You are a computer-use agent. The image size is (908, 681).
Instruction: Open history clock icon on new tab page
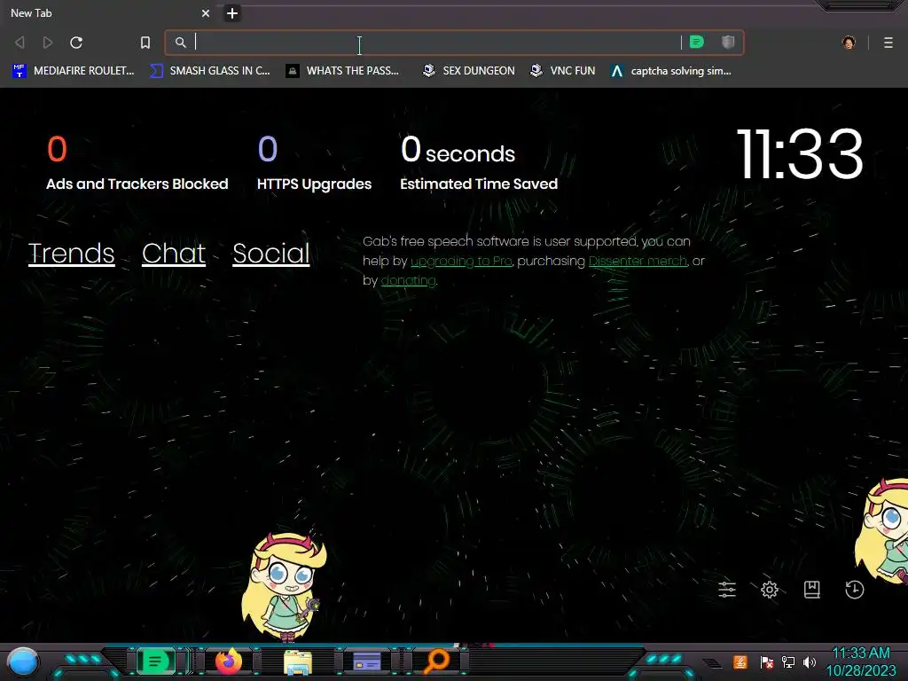coord(854,590)
